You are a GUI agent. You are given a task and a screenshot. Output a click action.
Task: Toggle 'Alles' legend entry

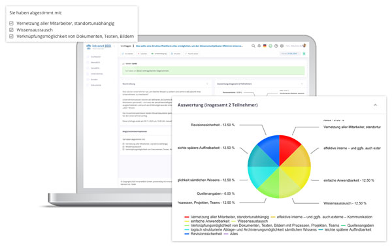[231, 234]
